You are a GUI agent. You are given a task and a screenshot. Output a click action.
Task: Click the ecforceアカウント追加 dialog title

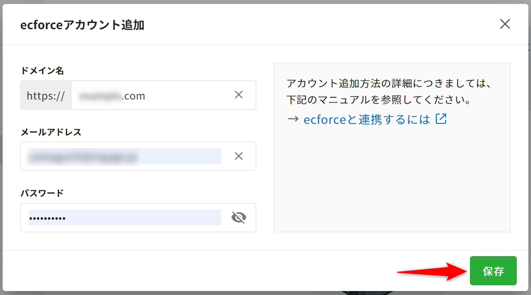(82, 25)
